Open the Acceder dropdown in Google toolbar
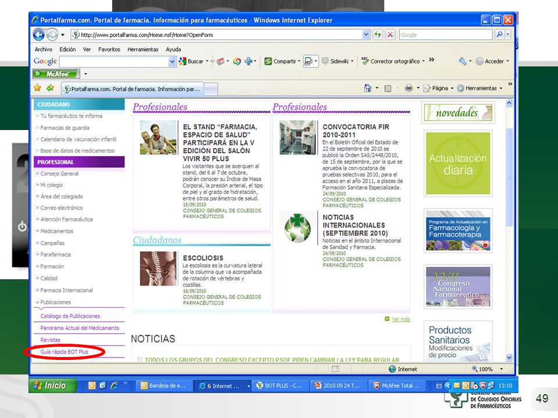This screenshot has width=558, height=418. tap(508, 61)
